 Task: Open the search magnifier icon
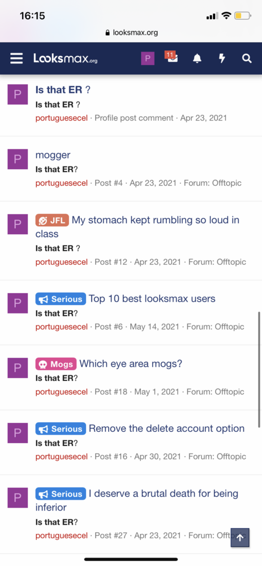click(247, 58)
